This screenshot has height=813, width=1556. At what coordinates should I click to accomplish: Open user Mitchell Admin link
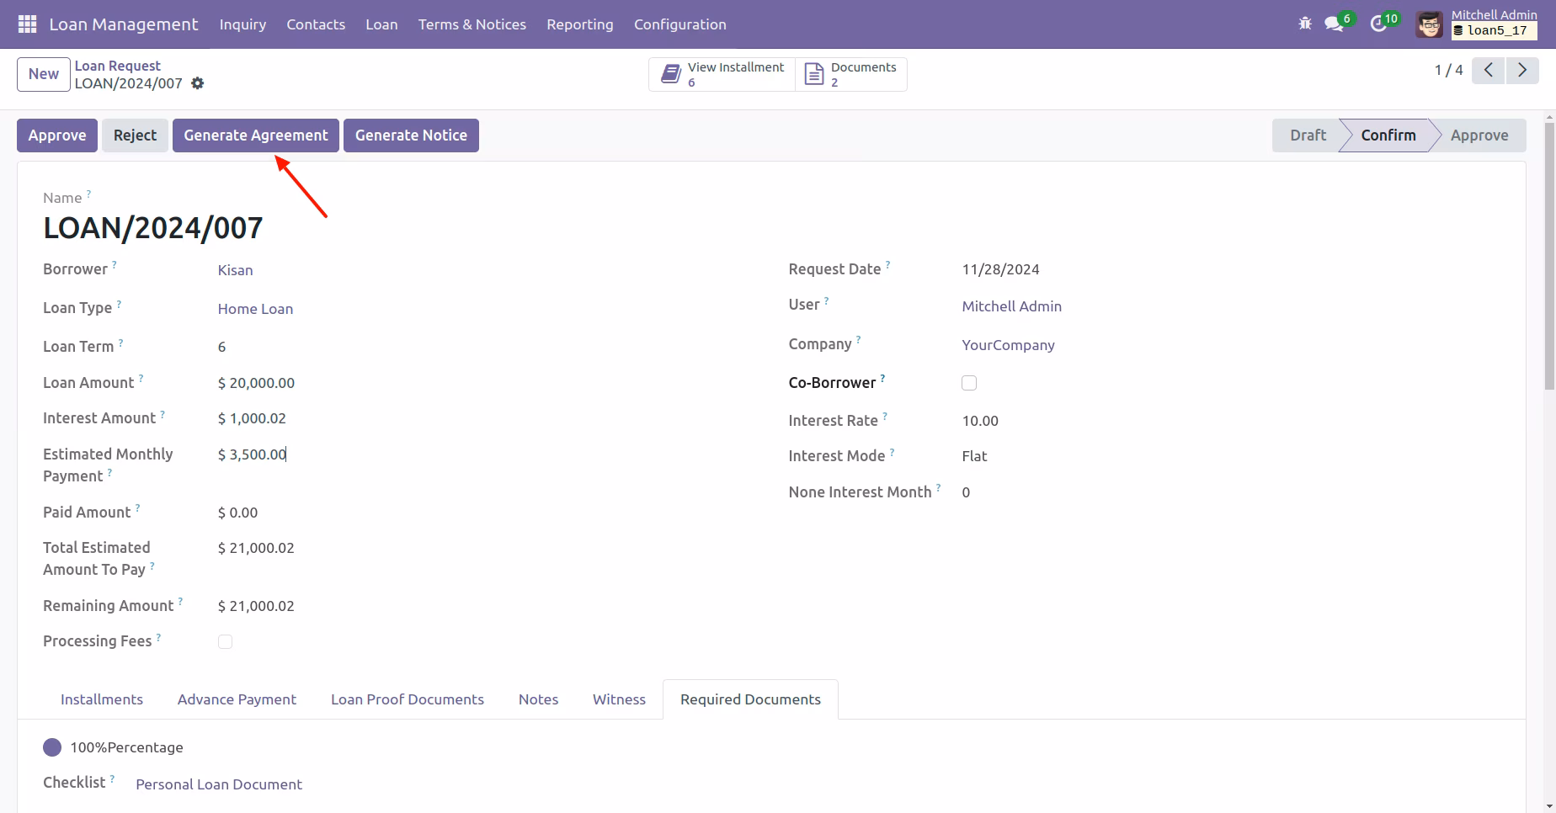1011,306
